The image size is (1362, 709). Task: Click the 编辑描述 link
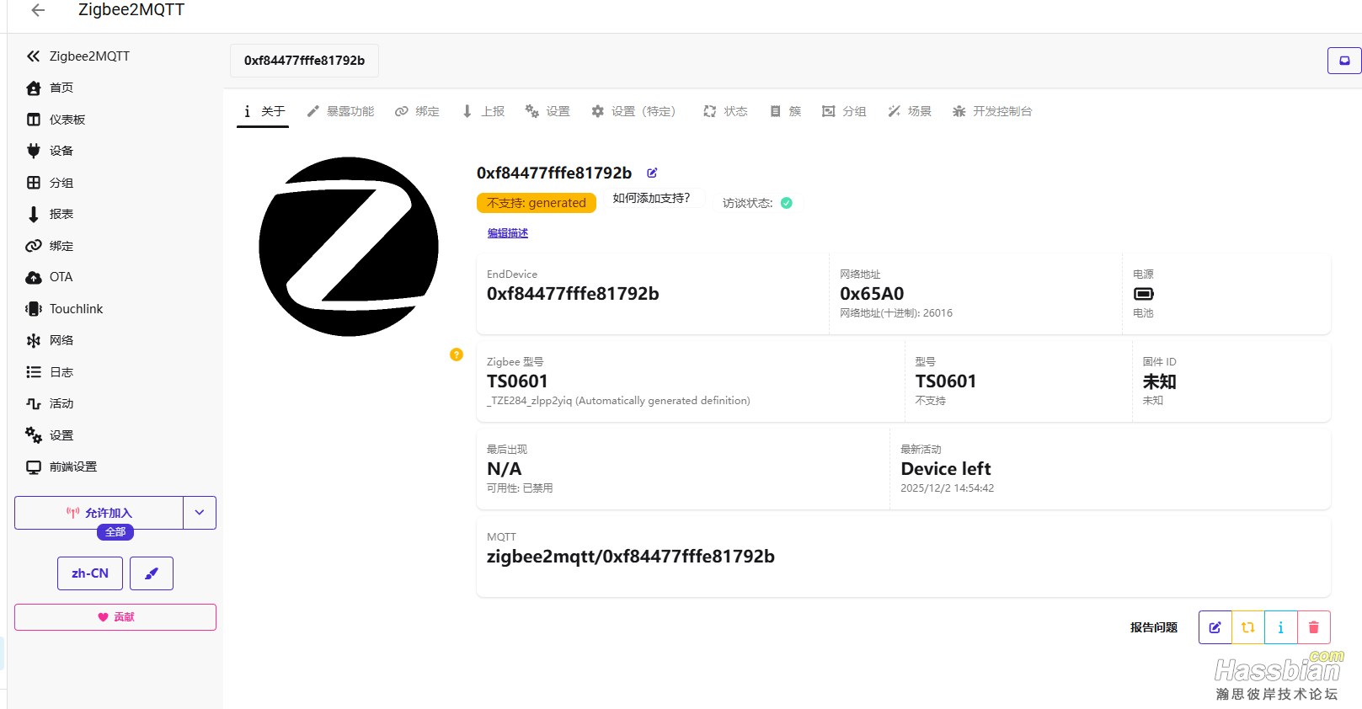(x=507, y=233)
